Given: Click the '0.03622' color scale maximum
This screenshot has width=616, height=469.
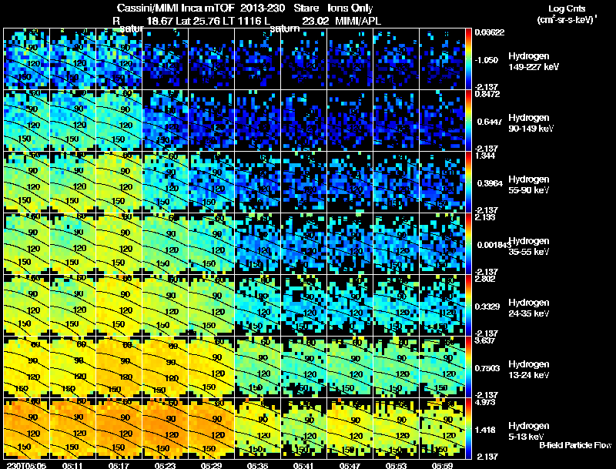Looking at the screenshot, I should coord(490,32).
